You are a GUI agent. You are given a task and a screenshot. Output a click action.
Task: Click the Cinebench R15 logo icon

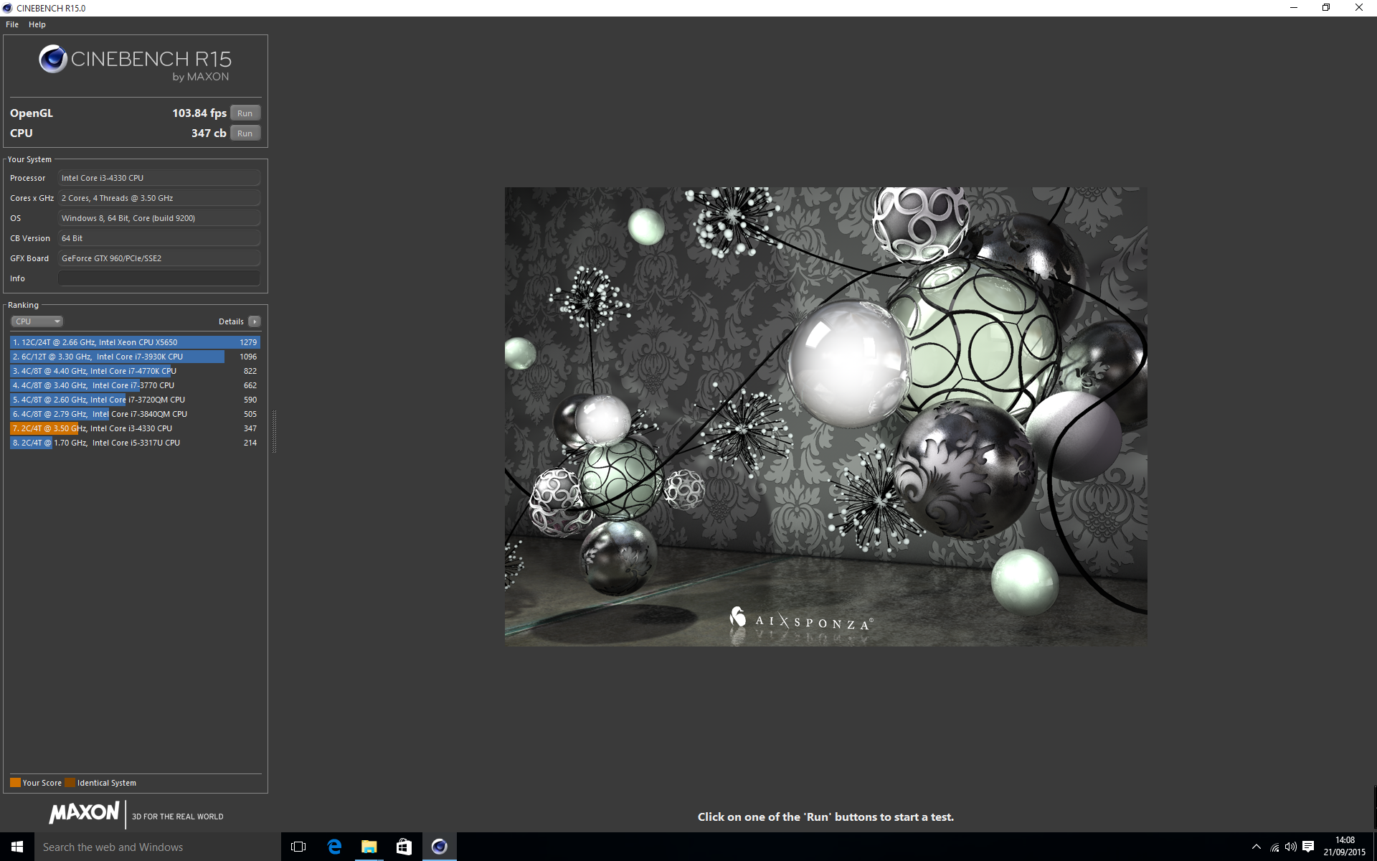coord(53,60)
